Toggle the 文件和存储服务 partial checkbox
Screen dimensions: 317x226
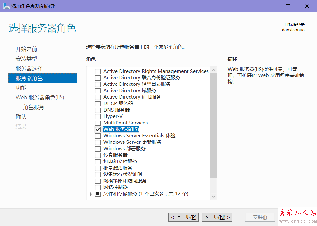(98, 194)
